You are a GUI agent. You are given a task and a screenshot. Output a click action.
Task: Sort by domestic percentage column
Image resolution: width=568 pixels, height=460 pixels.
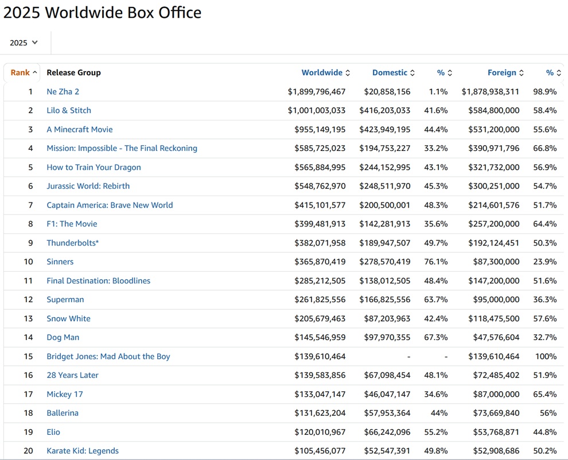pos(445,72)
